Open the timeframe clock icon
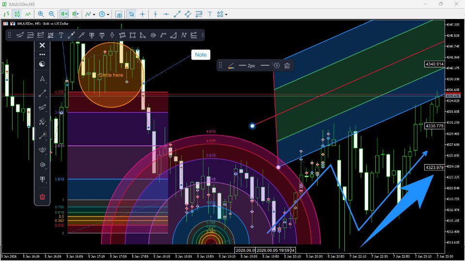The height and width of the screenshot is (261, 465). pos(102,14)
